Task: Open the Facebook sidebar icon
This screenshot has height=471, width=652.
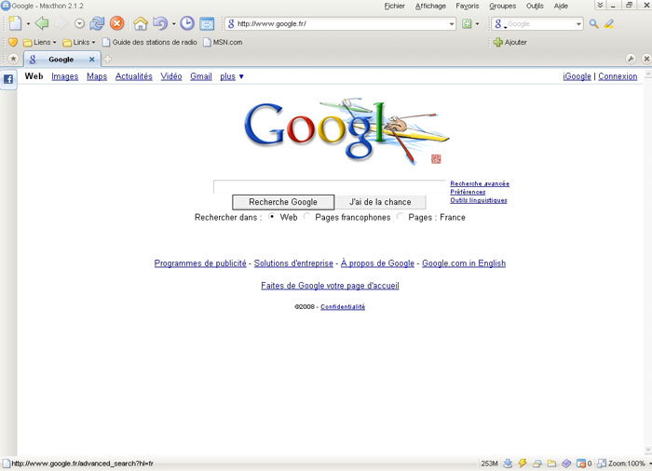Action: tap(8, 79)
